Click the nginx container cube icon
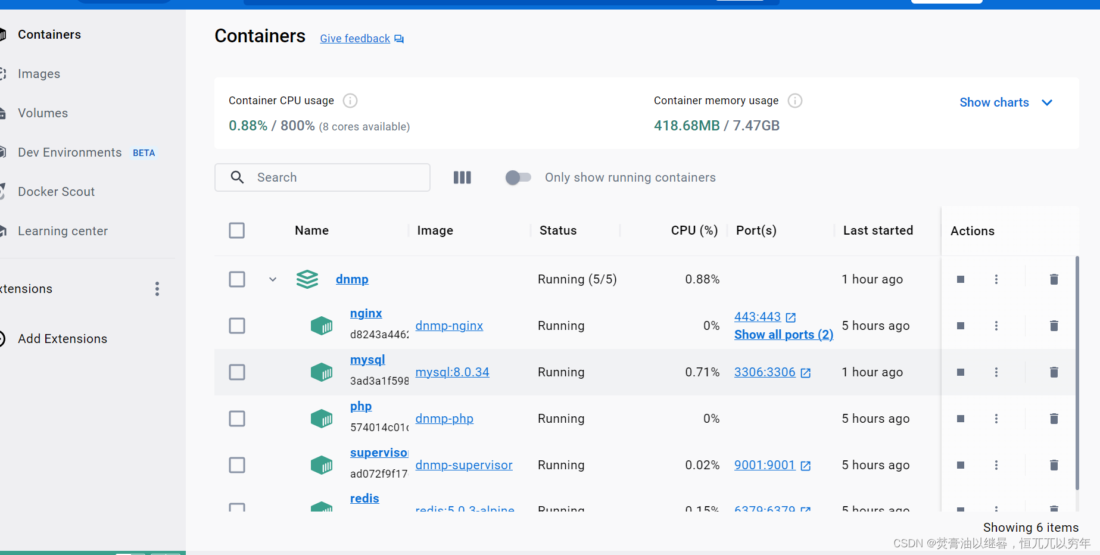Image resolution: width=1100 pixels, height=555 pixels. [322, 326]
